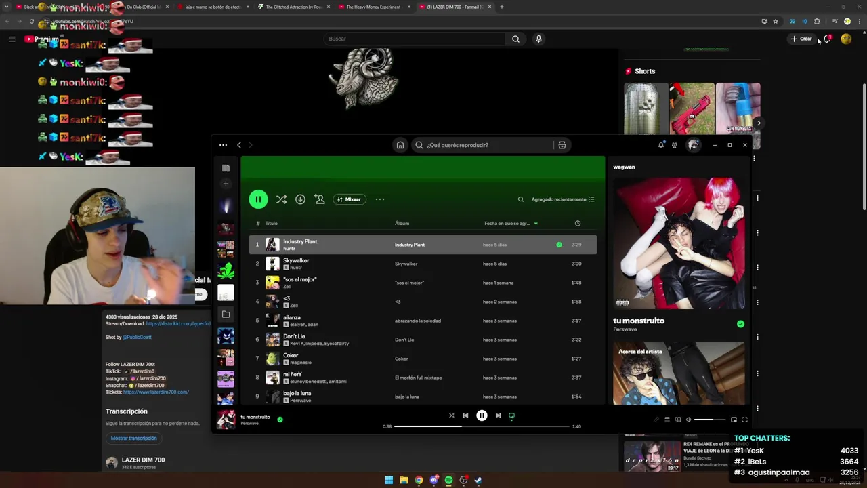Open Spotify Browse icon inside search bar
The image size is (867, 488).
(562, 145)
